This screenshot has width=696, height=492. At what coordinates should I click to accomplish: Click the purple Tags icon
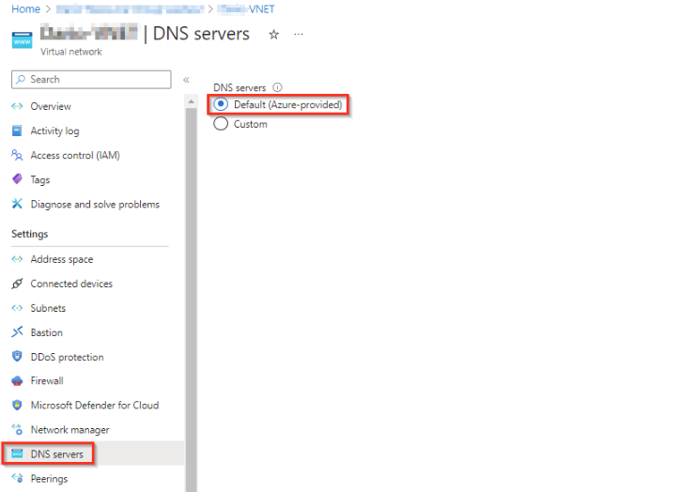(17, 179)
